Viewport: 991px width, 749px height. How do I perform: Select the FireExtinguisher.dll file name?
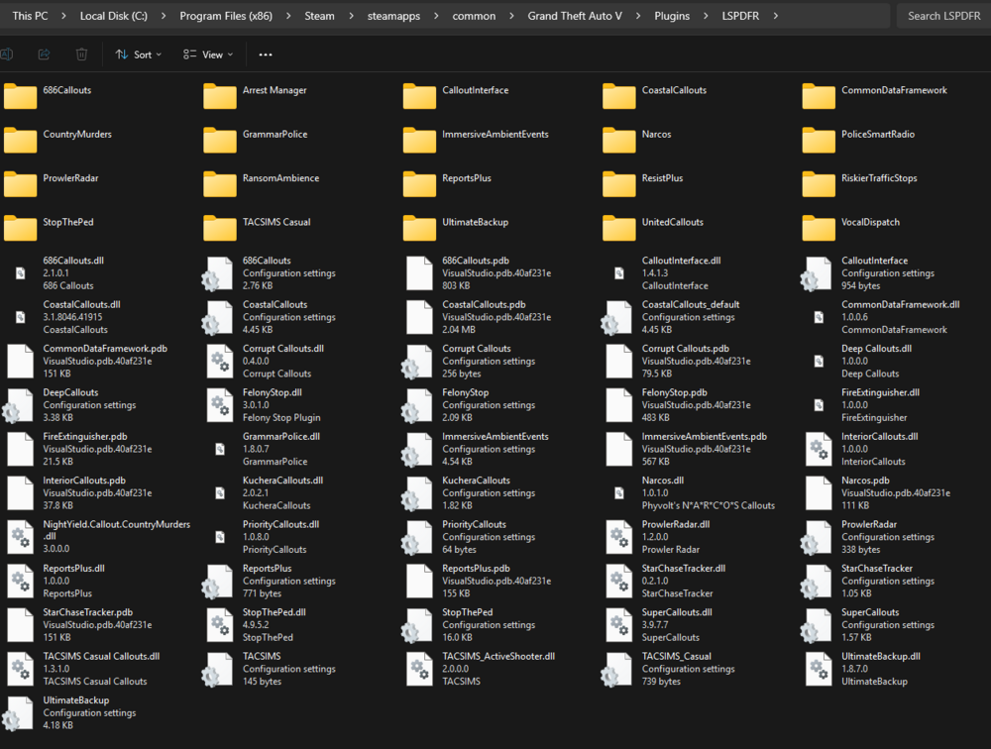click(x=880, y=392)
